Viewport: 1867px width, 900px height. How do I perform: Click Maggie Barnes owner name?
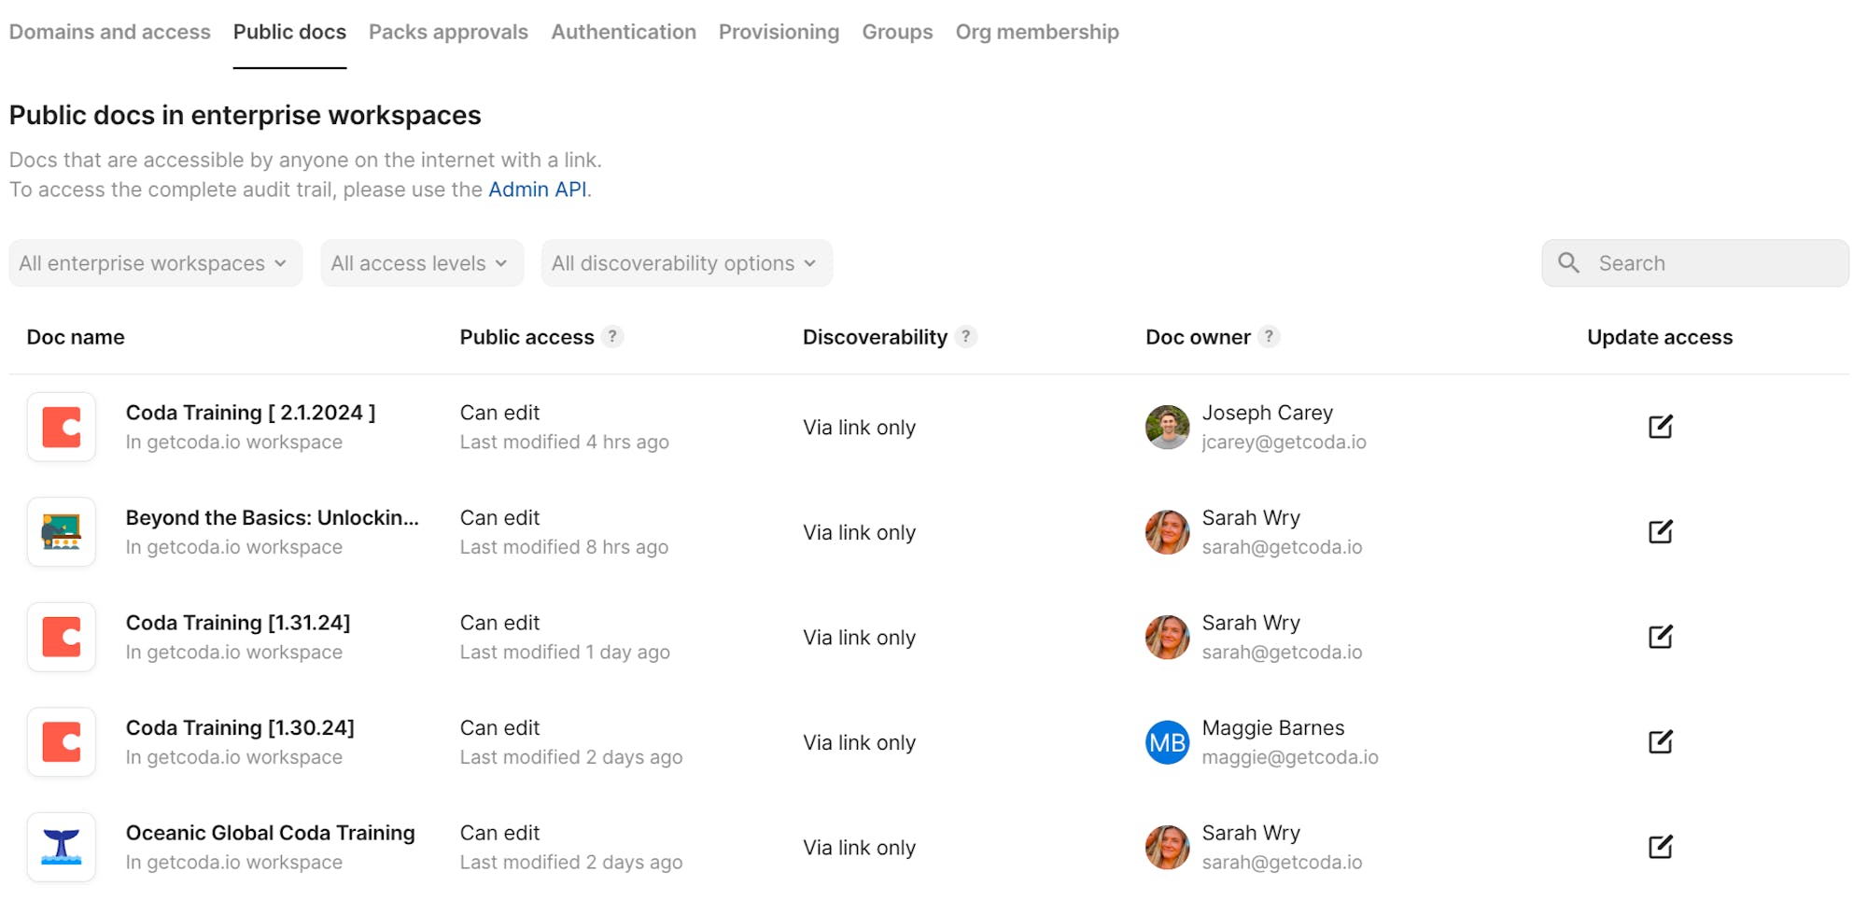(x=1273, y=728)
